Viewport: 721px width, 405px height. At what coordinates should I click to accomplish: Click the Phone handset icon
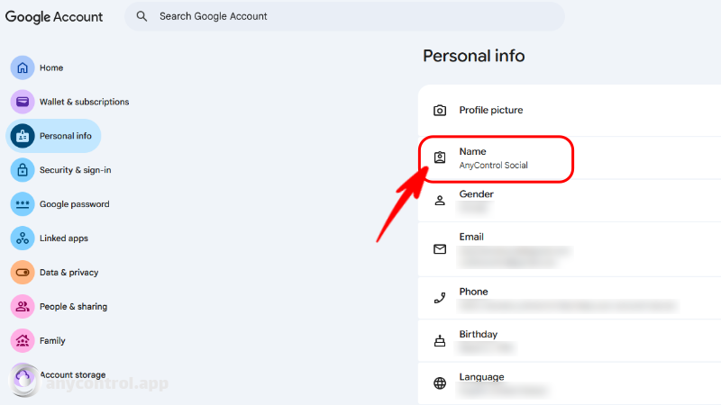coord(440,298)
